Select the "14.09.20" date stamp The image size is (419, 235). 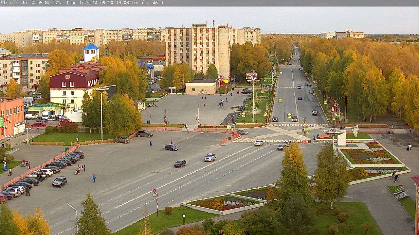pos(103,3)
